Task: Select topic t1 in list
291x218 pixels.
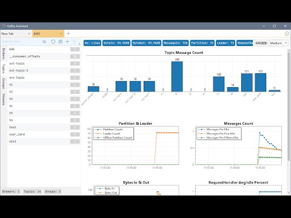Action: [x=44, y=85]
